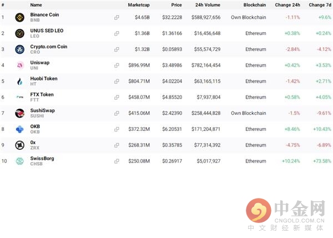
Task: Open the Huobi Token name link
Action: pos(44,79)
